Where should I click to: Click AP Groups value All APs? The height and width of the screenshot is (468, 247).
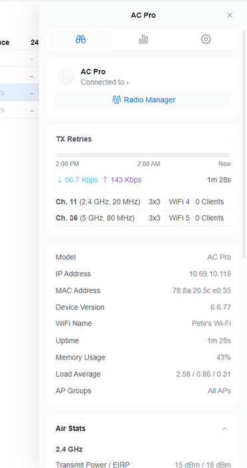(219, 390)
